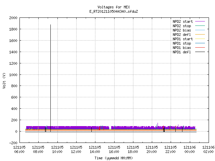This screenshot has height=161, width=215.
Task: Click the 'NPD1 bias' legend label
Action: tap(182, 48)
